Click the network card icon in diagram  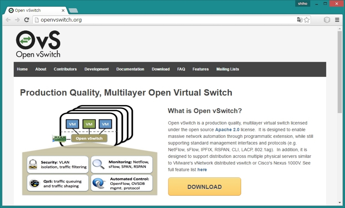(x=59, y=139)
